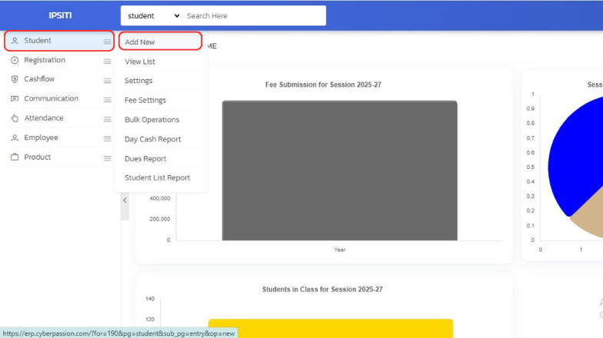Viewport: 603px width, 338px height.
Task: Click the IPSITI brand logo link
Action: point(60,16)
